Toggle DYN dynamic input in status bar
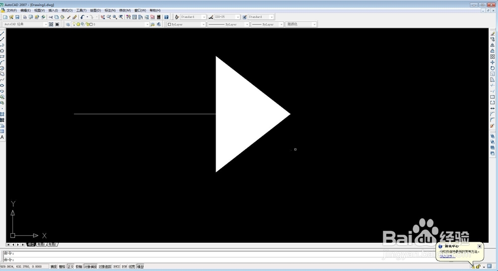498x271 pixels. 124,267
